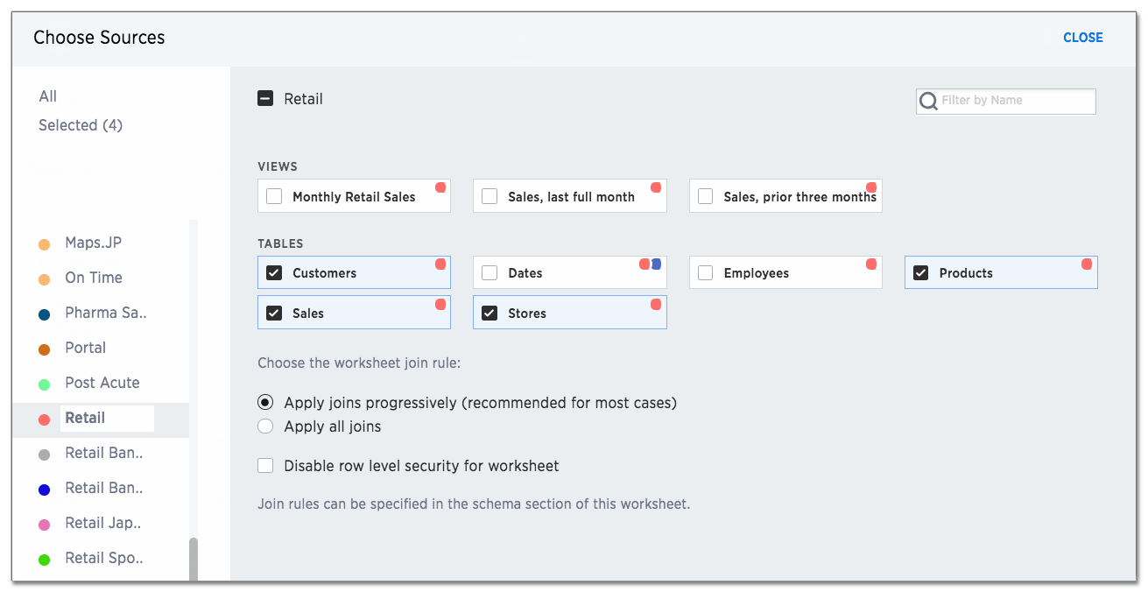The image size is (1148, 592).
Task: Click the red indicator on Monthly Retail Sales view
Action: (x=440, y=185)
